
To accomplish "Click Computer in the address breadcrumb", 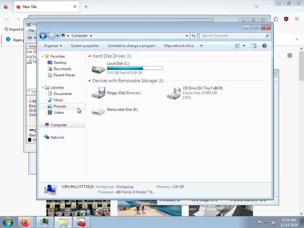I will (80, 36).
